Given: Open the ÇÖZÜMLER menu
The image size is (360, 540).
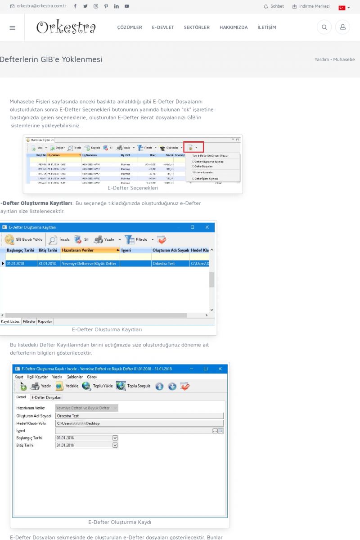Looking at the screenshot, I should point(130,27).
